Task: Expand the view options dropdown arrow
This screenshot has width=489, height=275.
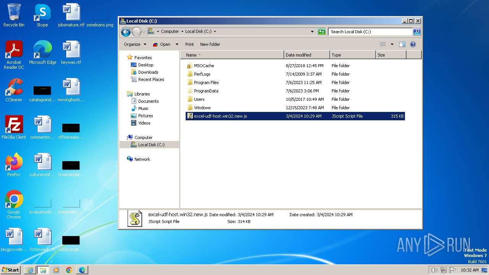Action: coord(392,44)
